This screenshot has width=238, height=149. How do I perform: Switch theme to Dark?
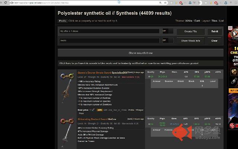click(197, 21)
